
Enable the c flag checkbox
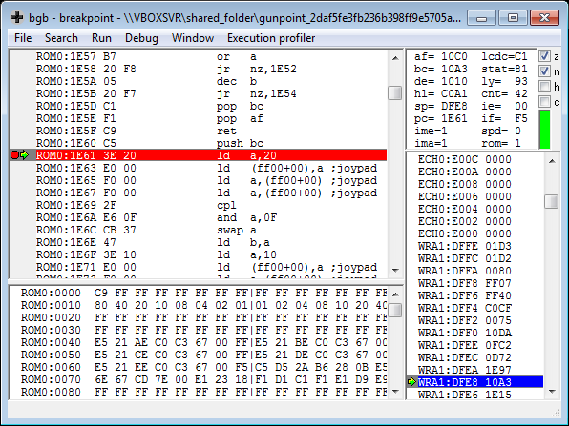tap(544, 102)
